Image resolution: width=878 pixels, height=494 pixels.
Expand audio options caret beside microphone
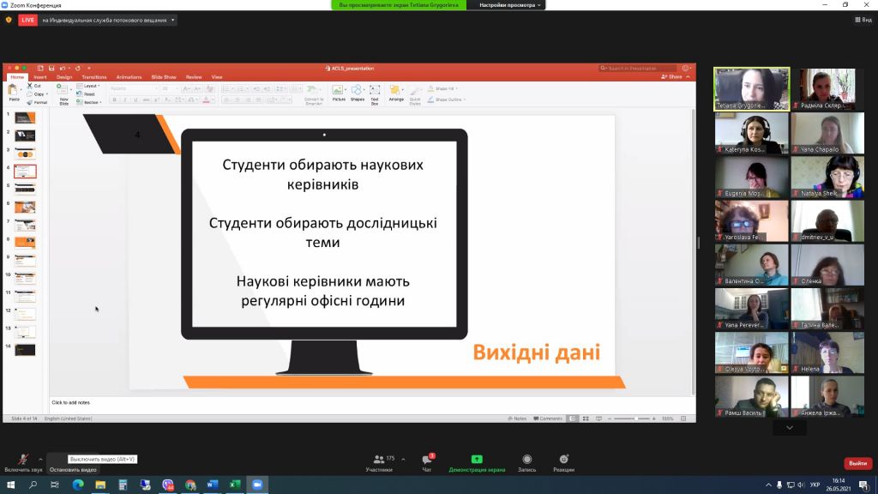click(x=40, y=460)
